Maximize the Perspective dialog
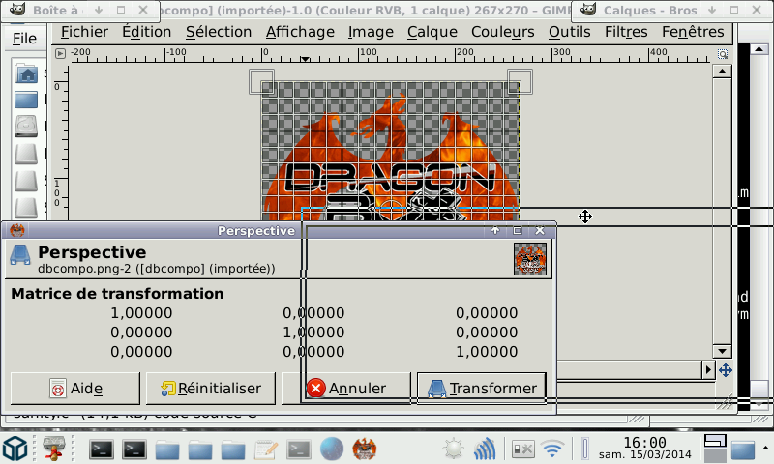774x464 pixels. (518, 230)
